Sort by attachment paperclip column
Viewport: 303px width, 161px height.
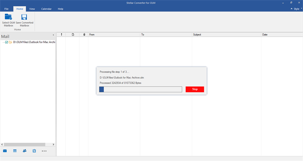point(84,35)
